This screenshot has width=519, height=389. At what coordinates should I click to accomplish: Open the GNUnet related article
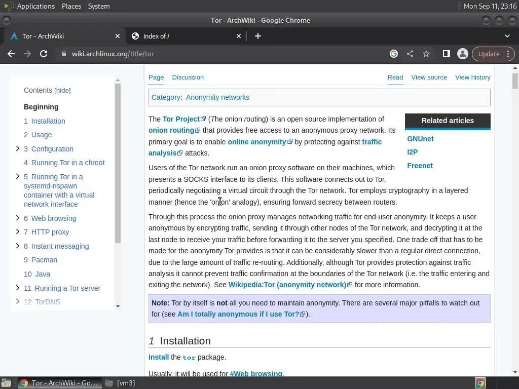click(420, 139)
